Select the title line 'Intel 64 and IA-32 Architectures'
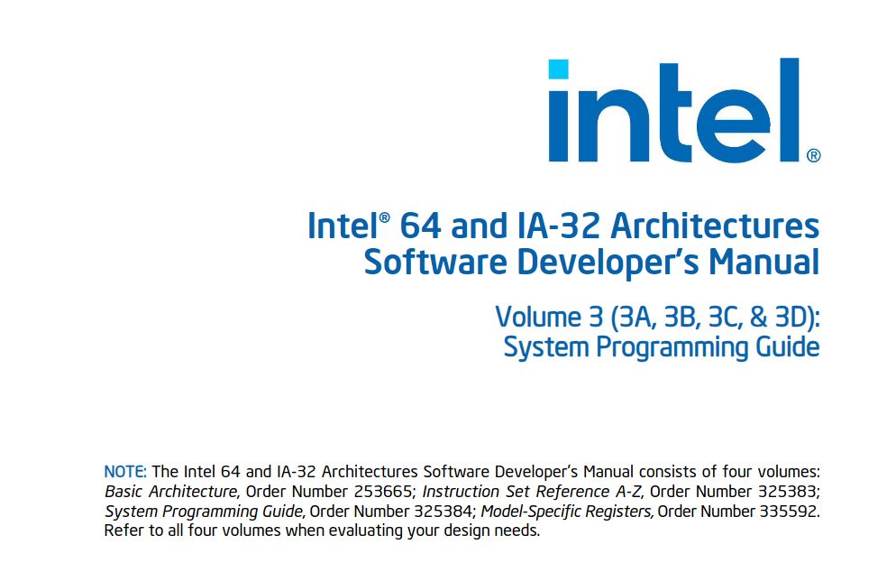The height and width of the screenshot is (572, 887). (x=562, y=226)
